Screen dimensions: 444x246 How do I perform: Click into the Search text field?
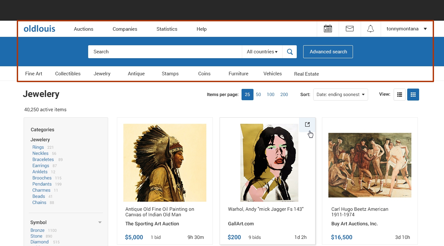point(165,52)
